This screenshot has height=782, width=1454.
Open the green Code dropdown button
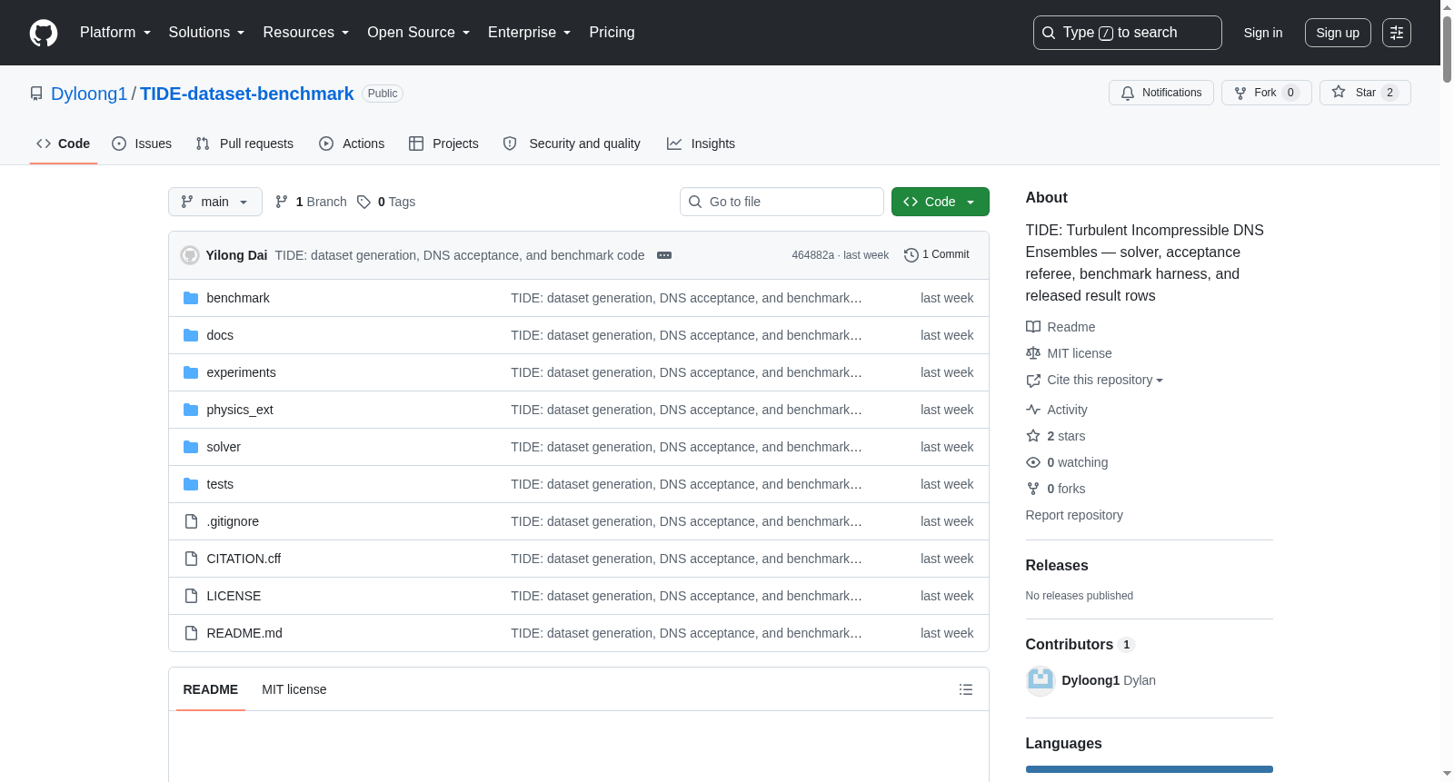[941, 202]
